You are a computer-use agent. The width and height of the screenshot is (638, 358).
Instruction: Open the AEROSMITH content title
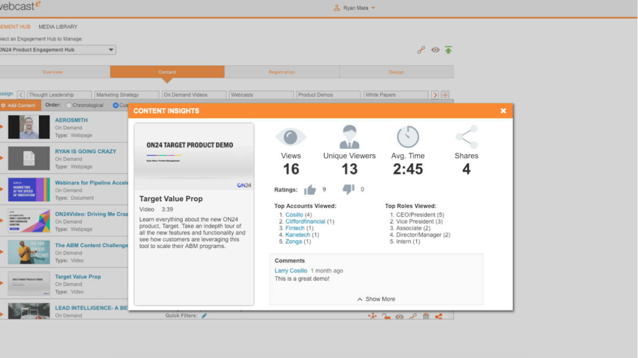(71, 120)
